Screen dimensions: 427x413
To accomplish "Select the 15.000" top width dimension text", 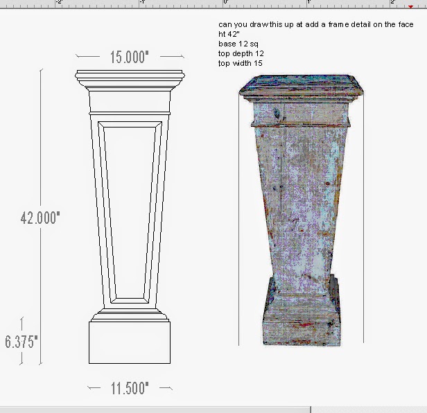I will [130, 58].
